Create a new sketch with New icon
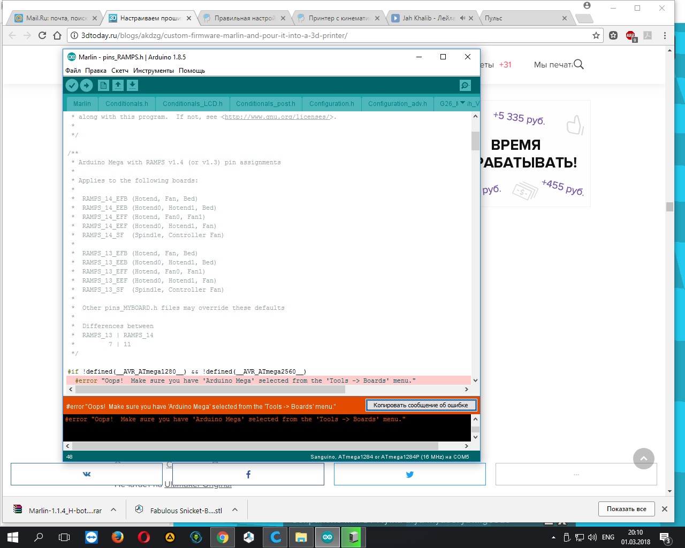The width and height of the screenshot is (685, 548). point(103,85)
